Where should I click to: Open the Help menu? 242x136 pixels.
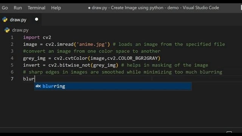point(56,8)
